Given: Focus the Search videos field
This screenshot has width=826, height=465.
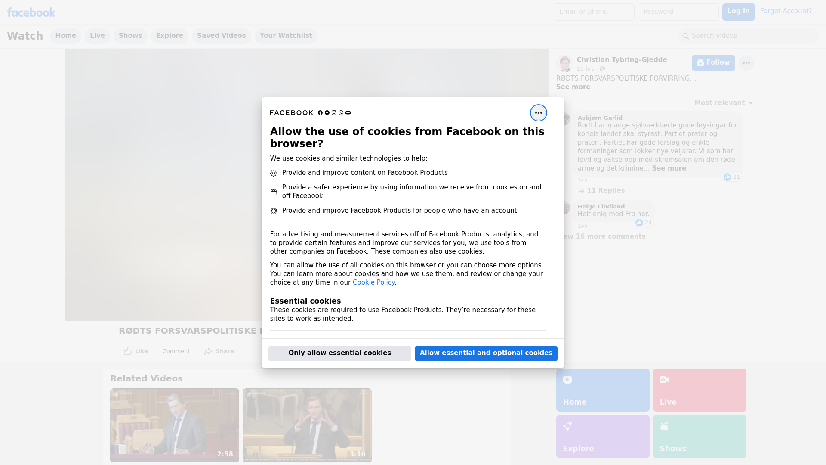Looking at the screenshot, I should tap(749, 36).
